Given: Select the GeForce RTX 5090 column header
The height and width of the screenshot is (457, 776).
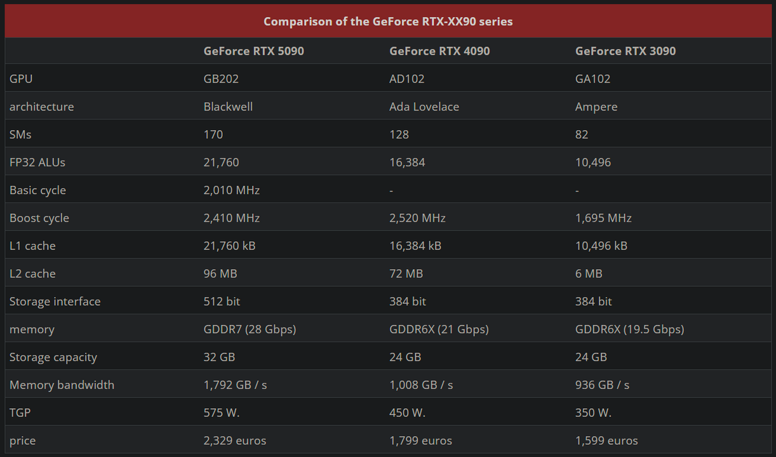Looking at the screenshot, I should click(x=253, y=51).
